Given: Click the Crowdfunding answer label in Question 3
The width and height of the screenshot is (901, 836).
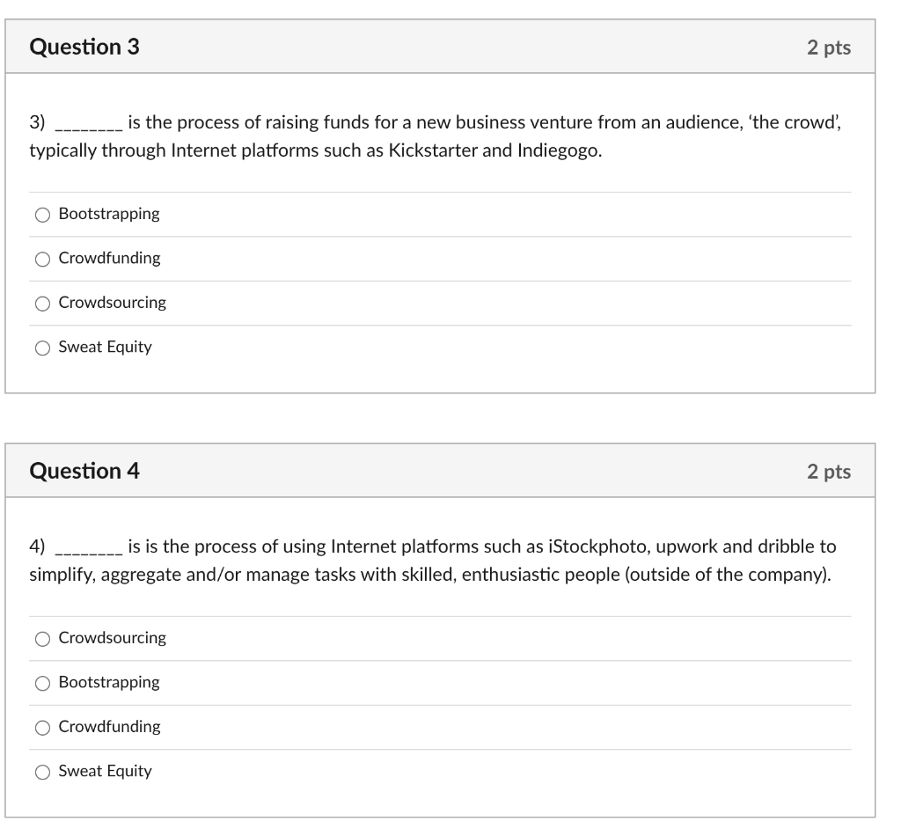Looking at the screenshot, I should click(108, 258).
